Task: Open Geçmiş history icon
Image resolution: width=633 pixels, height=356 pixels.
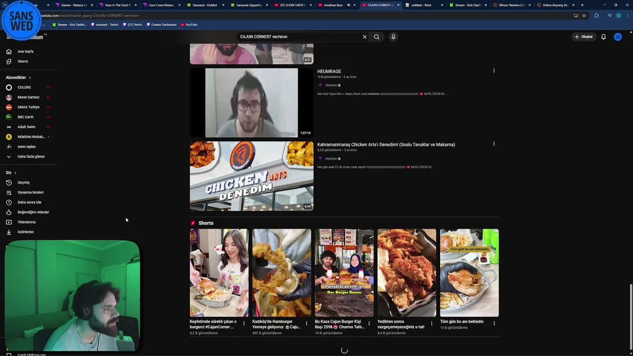Action: 9,182
